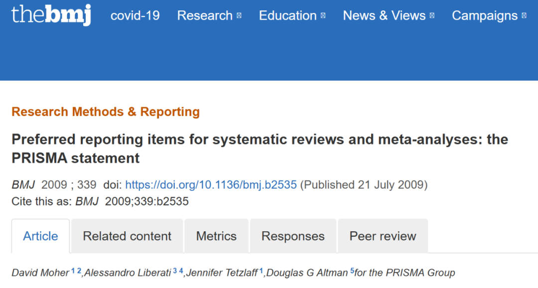The image size is (538, 288).
Task: Open Liberati affiliation footnote 3
Action: (x=175, y=271)
